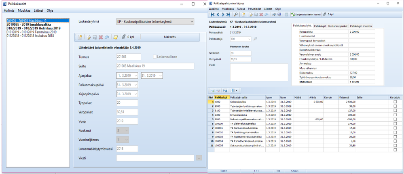Open grid columns dropdown arrow above salary grid
404x174 pixels.
[x=237, y=90]
